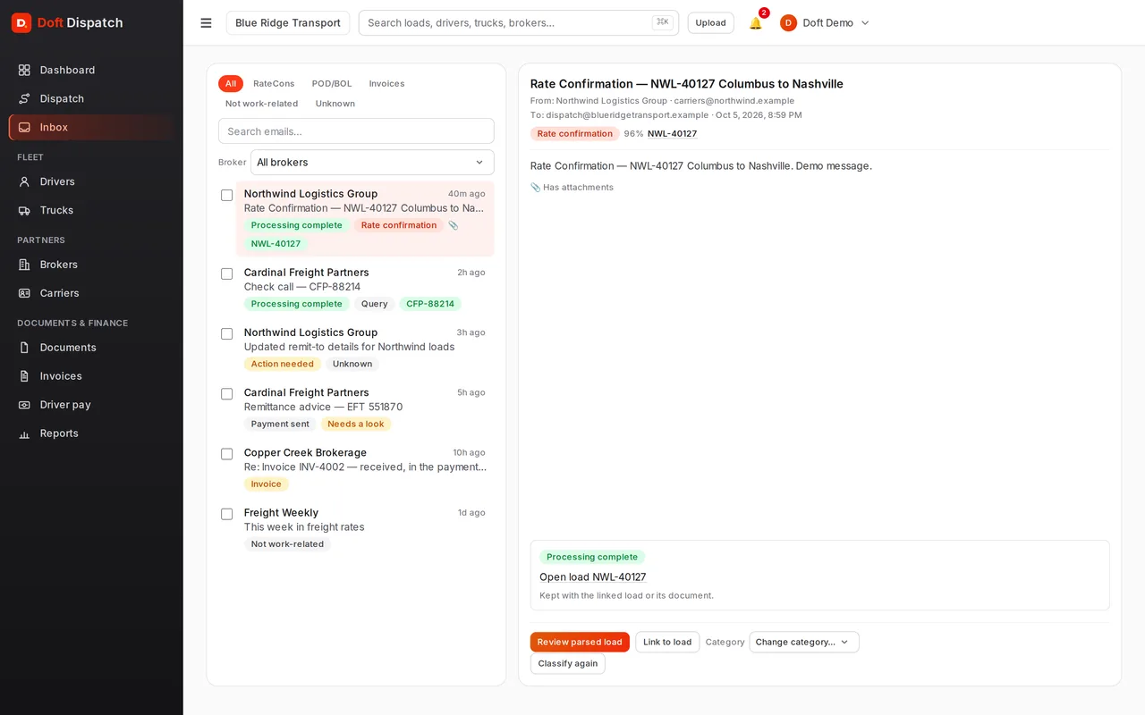Switch to the POD/BOL filter
Image resolution: width=1145 pixels, height=715 pixels.
point(332,83)
